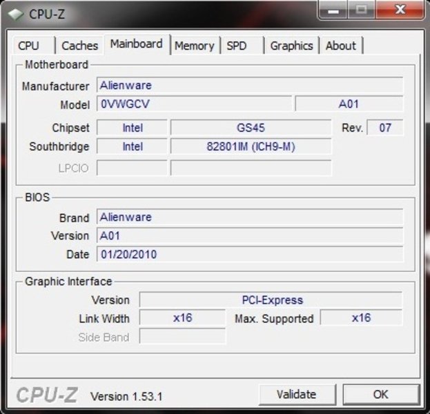Click the Chipset vendor field Intel
Screen dimensions: 430x414
(133, 128)
